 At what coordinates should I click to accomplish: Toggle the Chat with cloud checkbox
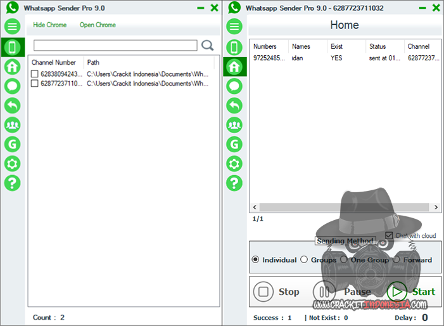point(389,235)
